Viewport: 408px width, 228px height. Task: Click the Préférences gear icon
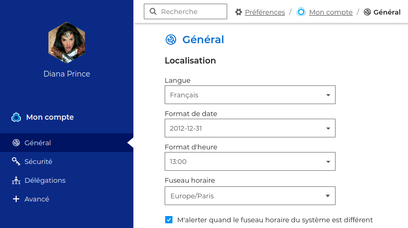point(239,12)
